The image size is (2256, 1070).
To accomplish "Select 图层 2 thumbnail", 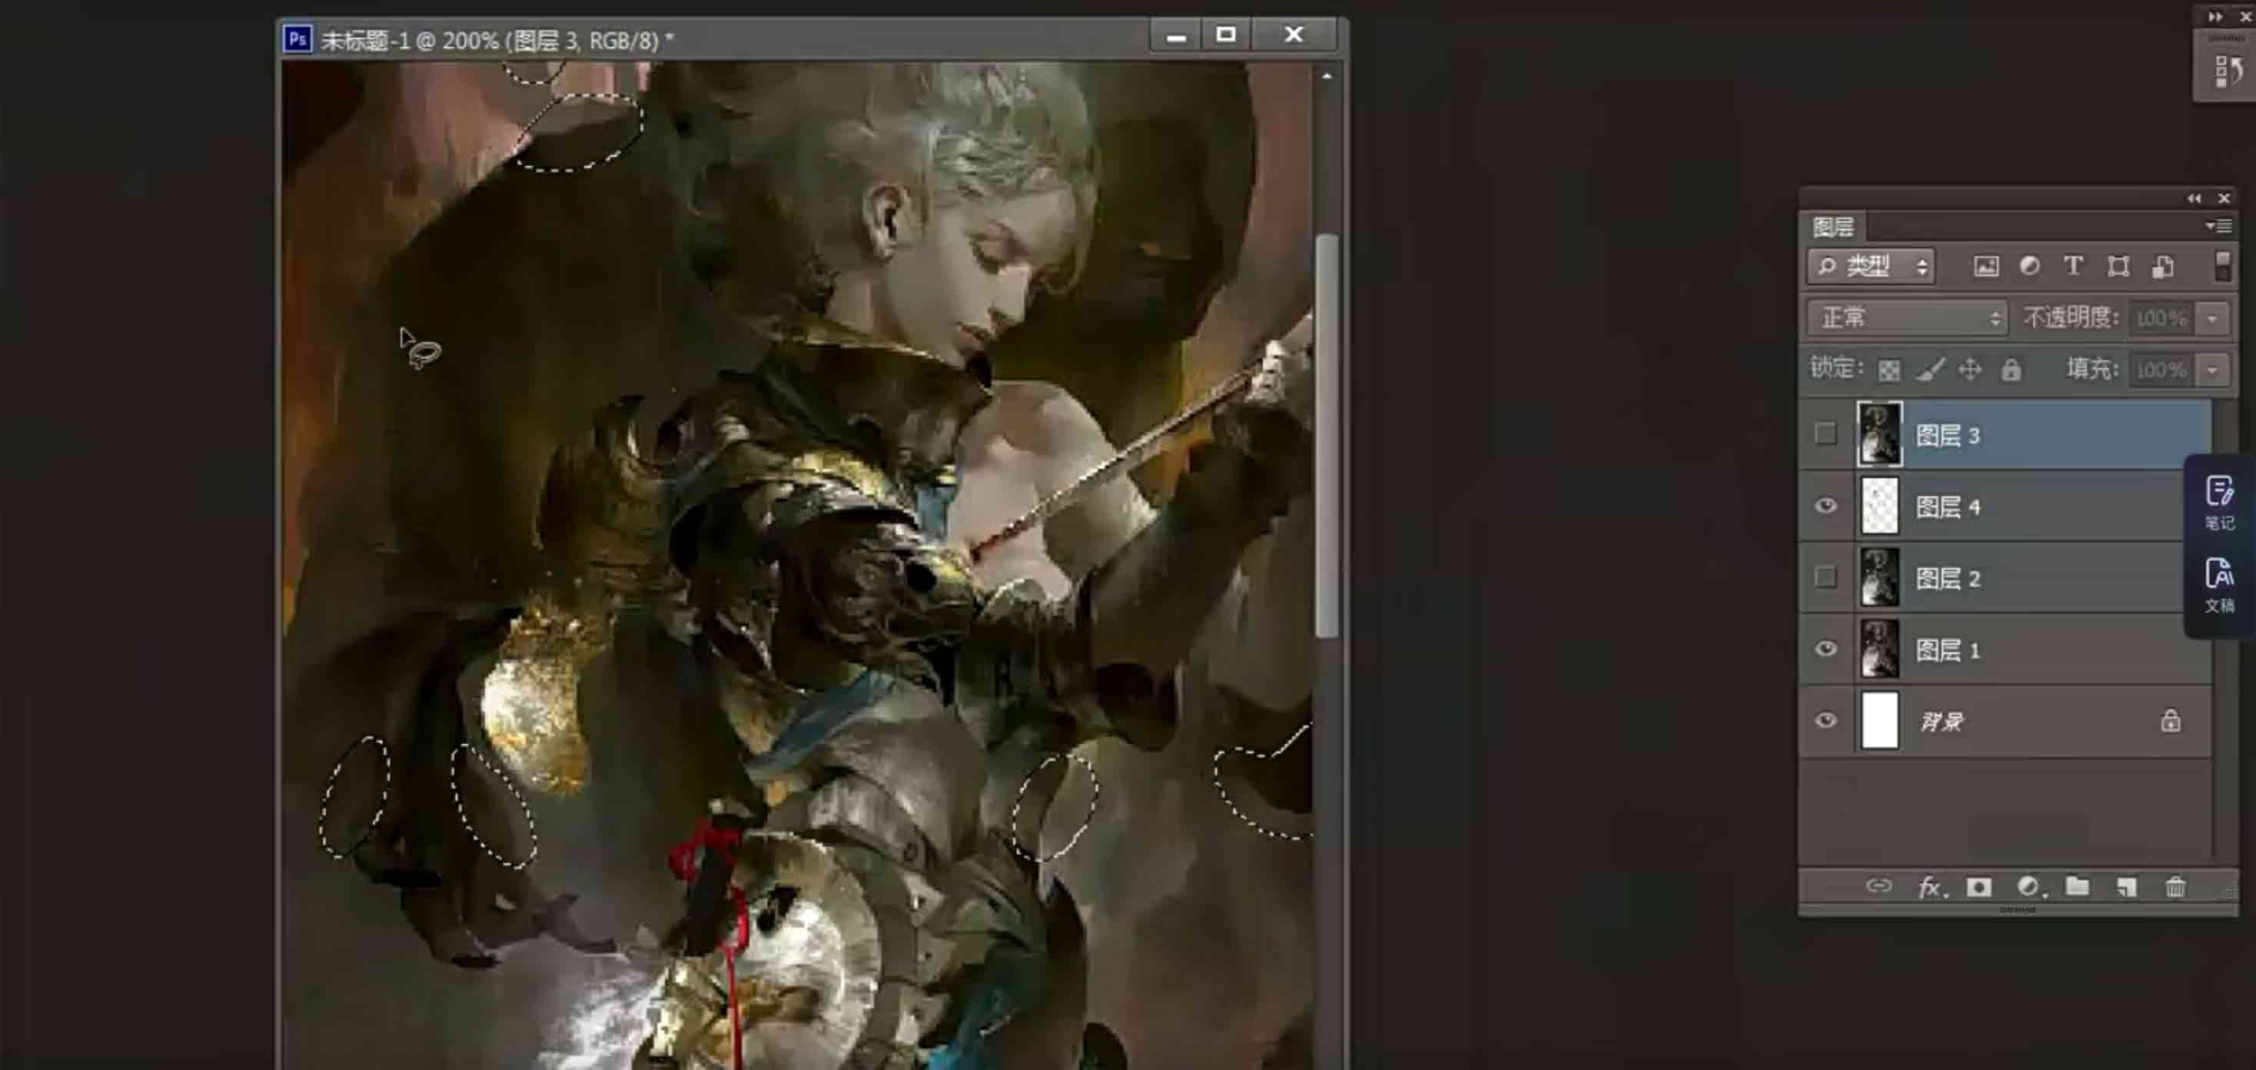I will (1879, 578).
